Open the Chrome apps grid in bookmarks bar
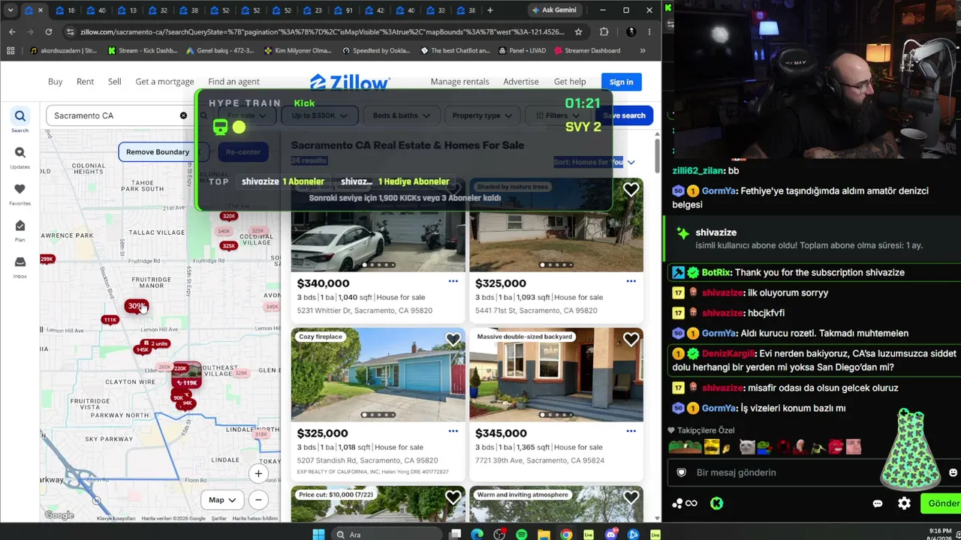 coord(11,51)
